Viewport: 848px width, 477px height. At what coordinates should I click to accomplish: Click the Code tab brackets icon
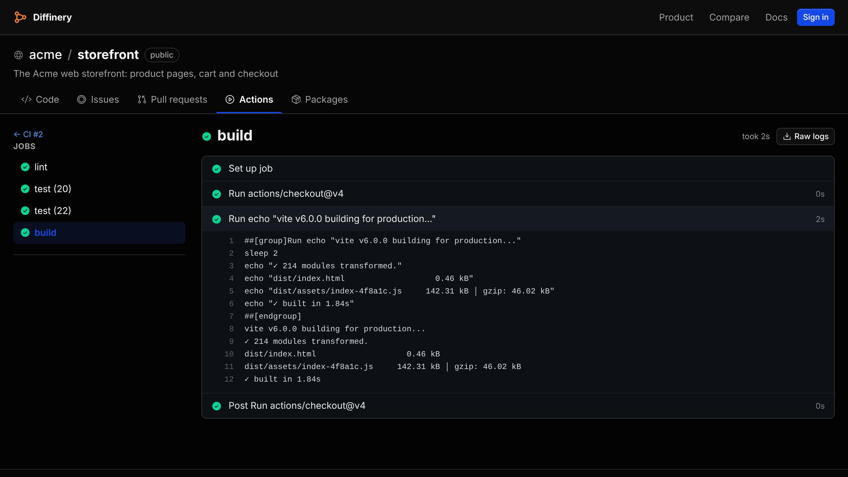pyautogui.click(x=26, y=99)
